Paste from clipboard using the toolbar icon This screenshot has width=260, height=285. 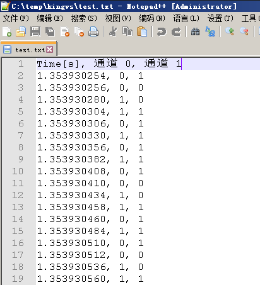click(142, 31)
